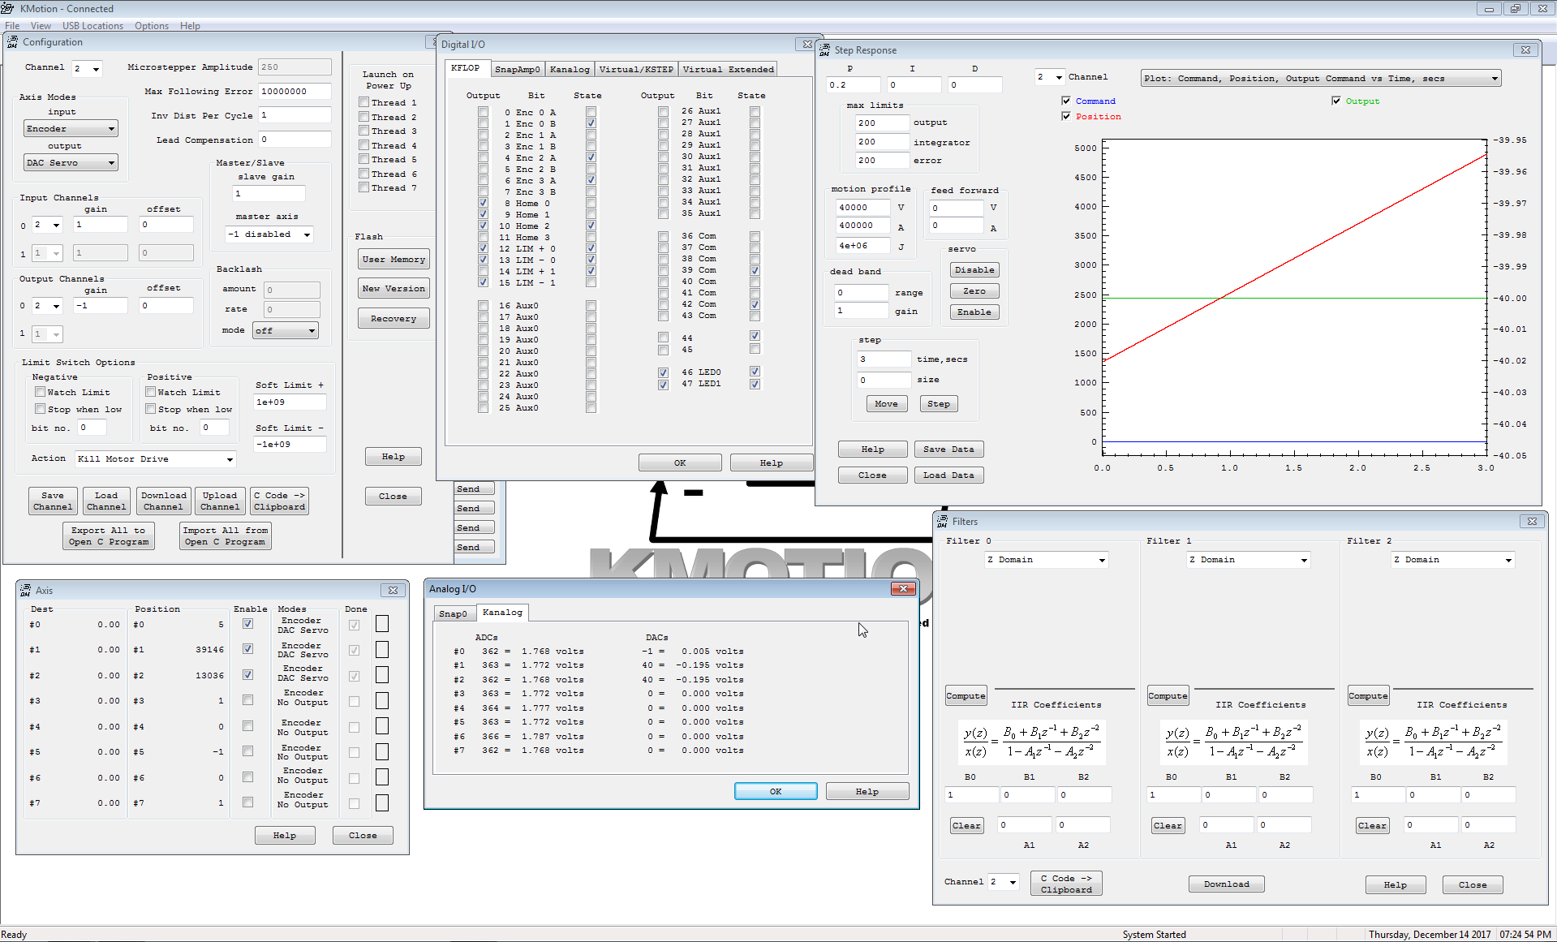The height and width of the screenshot is (942, 1557).
Task: Click the Max Following Error input field
Action: click(295, 92)
